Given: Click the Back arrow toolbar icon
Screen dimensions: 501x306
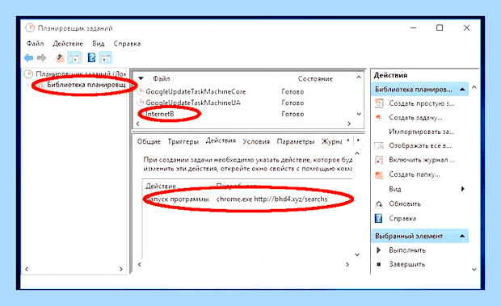Looking at the screenshot, I should pos(28,58).
